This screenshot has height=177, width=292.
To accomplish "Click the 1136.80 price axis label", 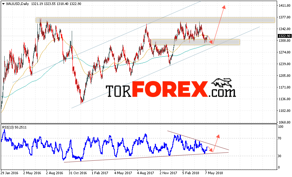I will point(285,99).
